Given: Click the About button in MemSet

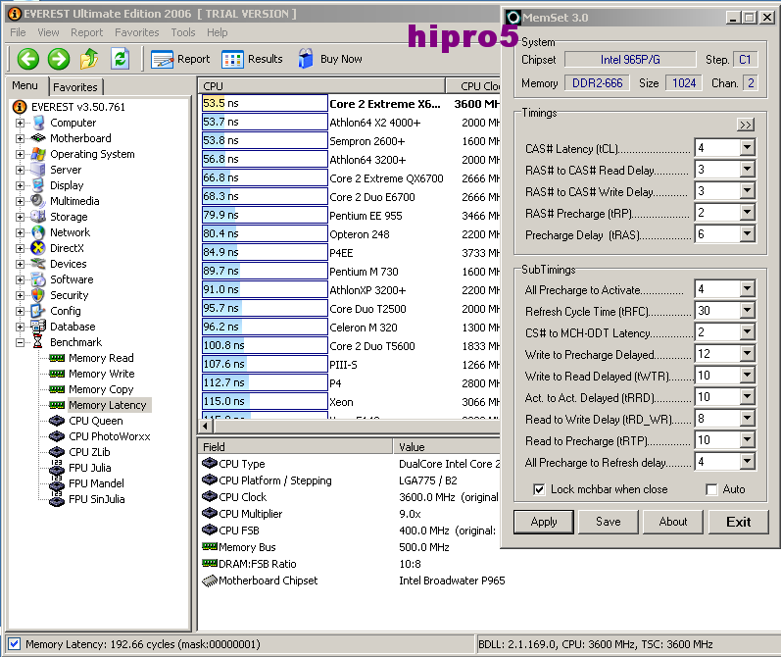Looking at the screenshot, I should pos(673,522).
